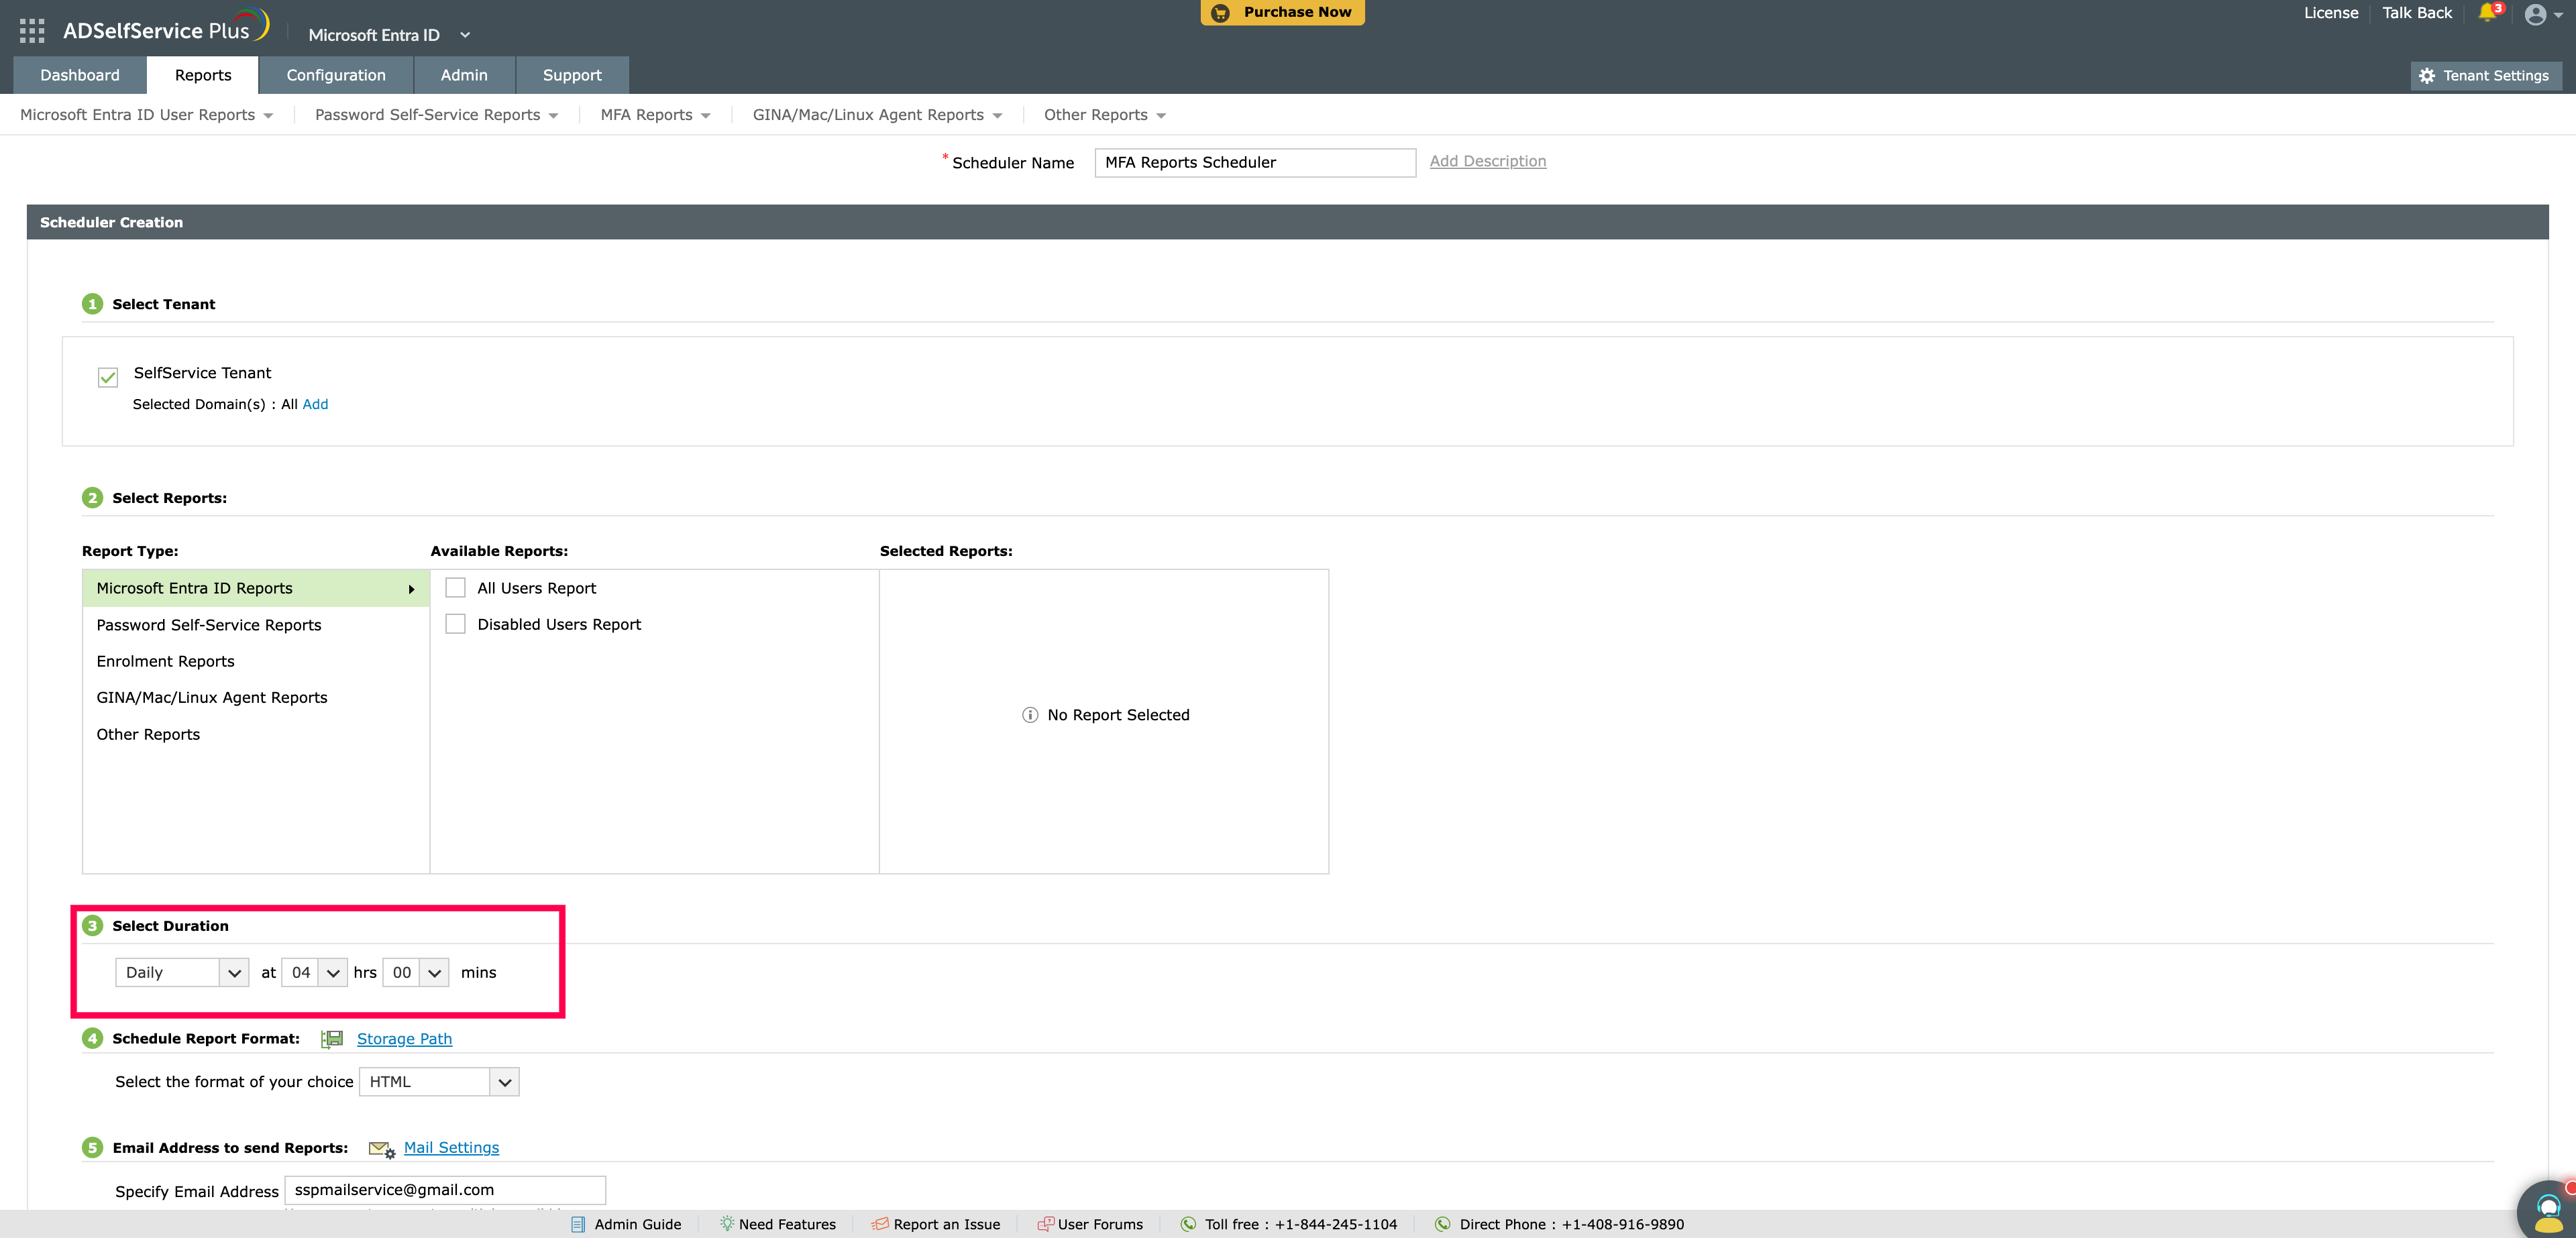Click the No Report Selected info icon
Screen dimensions: 2576x1238
(1030, 715)
